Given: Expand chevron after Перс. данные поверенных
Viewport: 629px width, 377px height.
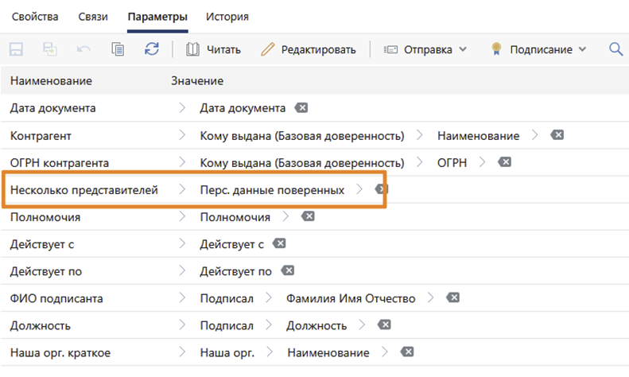Looking at the screenshot, I should tap(359, 189).
